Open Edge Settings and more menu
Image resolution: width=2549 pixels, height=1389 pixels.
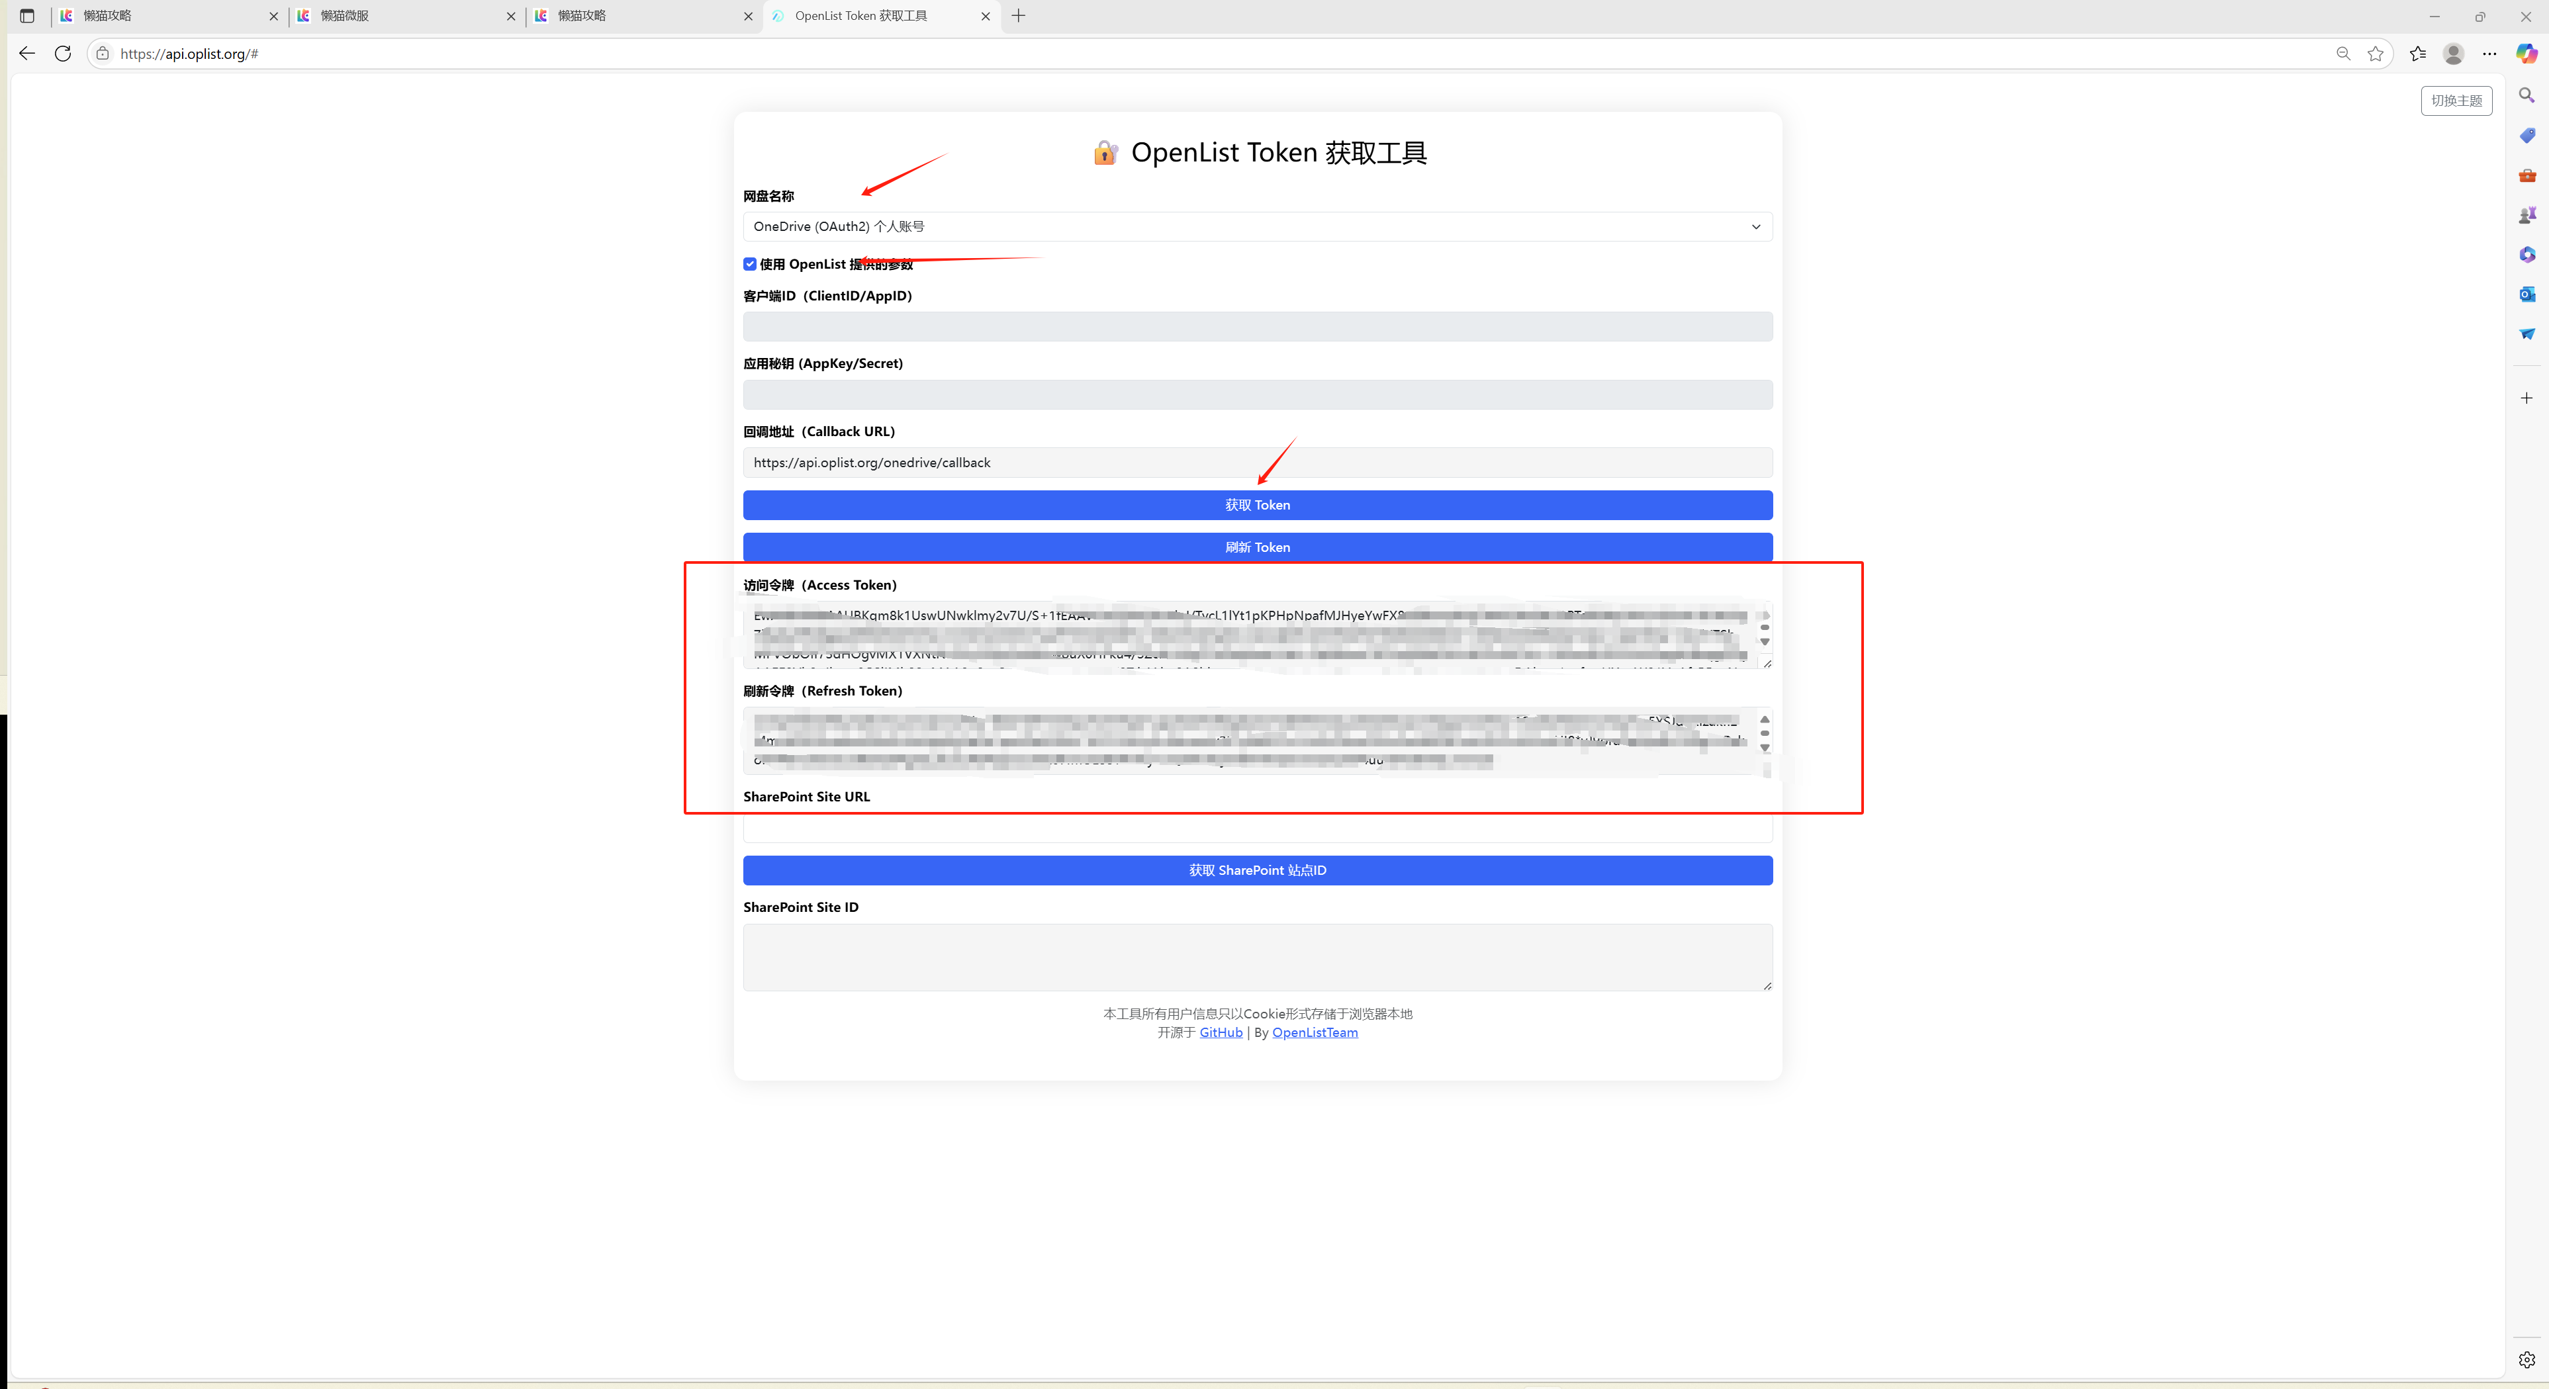coord(2489,54)
